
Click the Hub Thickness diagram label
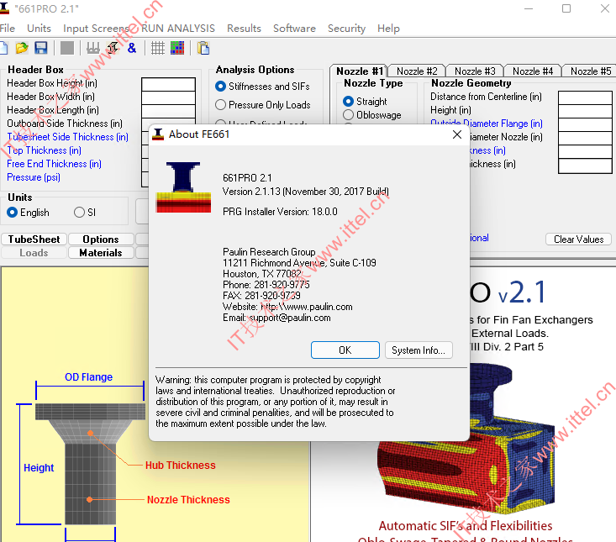point(181,466)
